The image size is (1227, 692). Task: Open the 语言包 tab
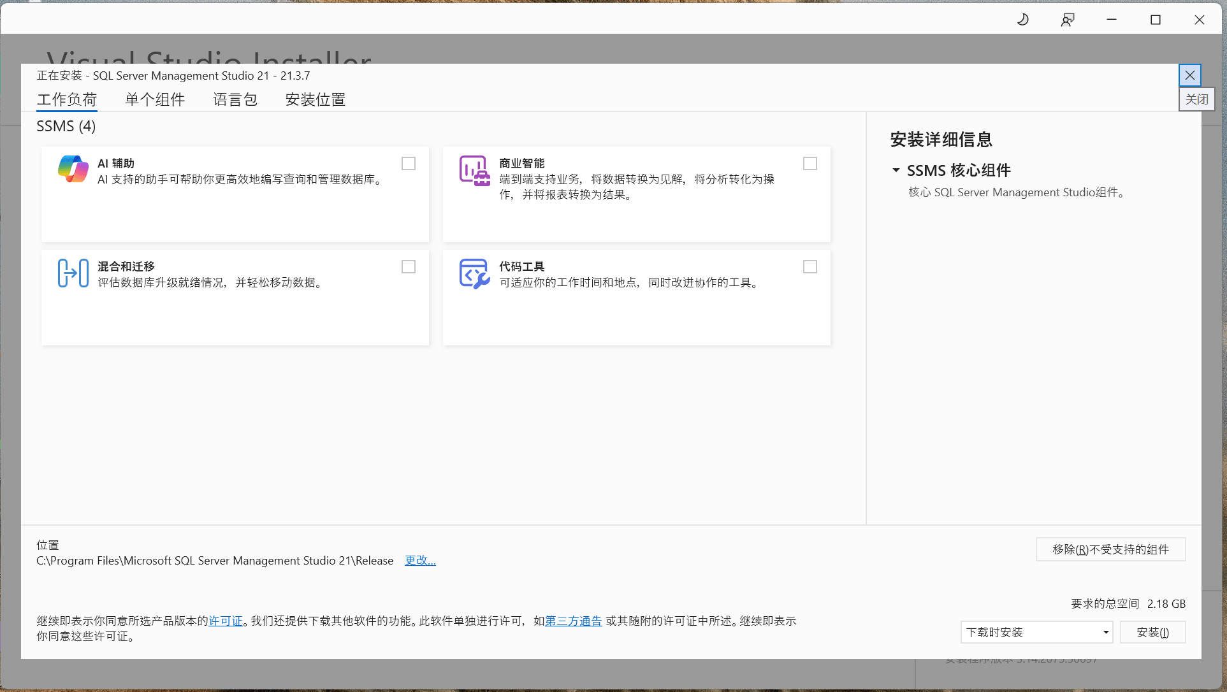(235, 99)
